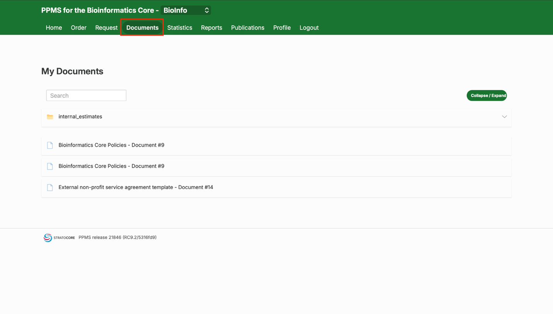Click the internal_estimates folder icon

pos(50,117)
